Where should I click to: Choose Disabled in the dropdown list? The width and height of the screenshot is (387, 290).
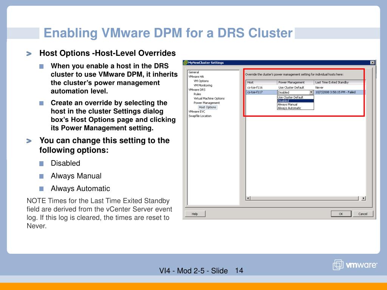[x=296, y=101]
